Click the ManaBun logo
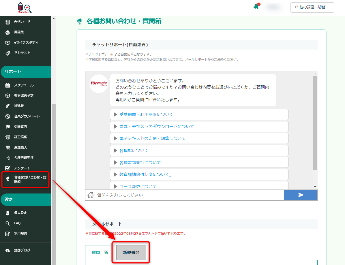This screenshot has height=265, width=345. click(x=24, y=8)
